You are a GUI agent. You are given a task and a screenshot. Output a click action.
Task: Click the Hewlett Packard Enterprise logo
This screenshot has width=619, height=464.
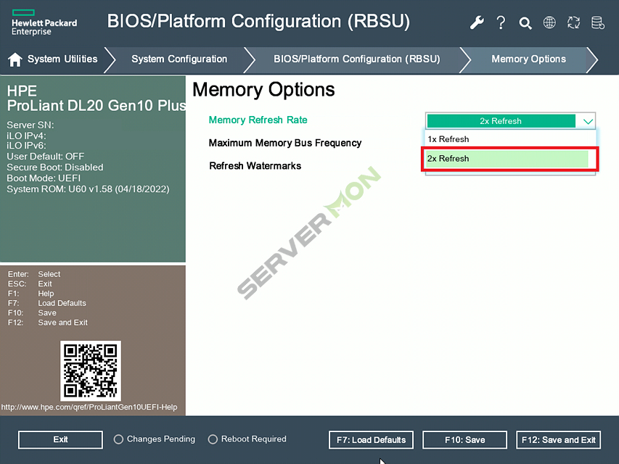[44, 22]
